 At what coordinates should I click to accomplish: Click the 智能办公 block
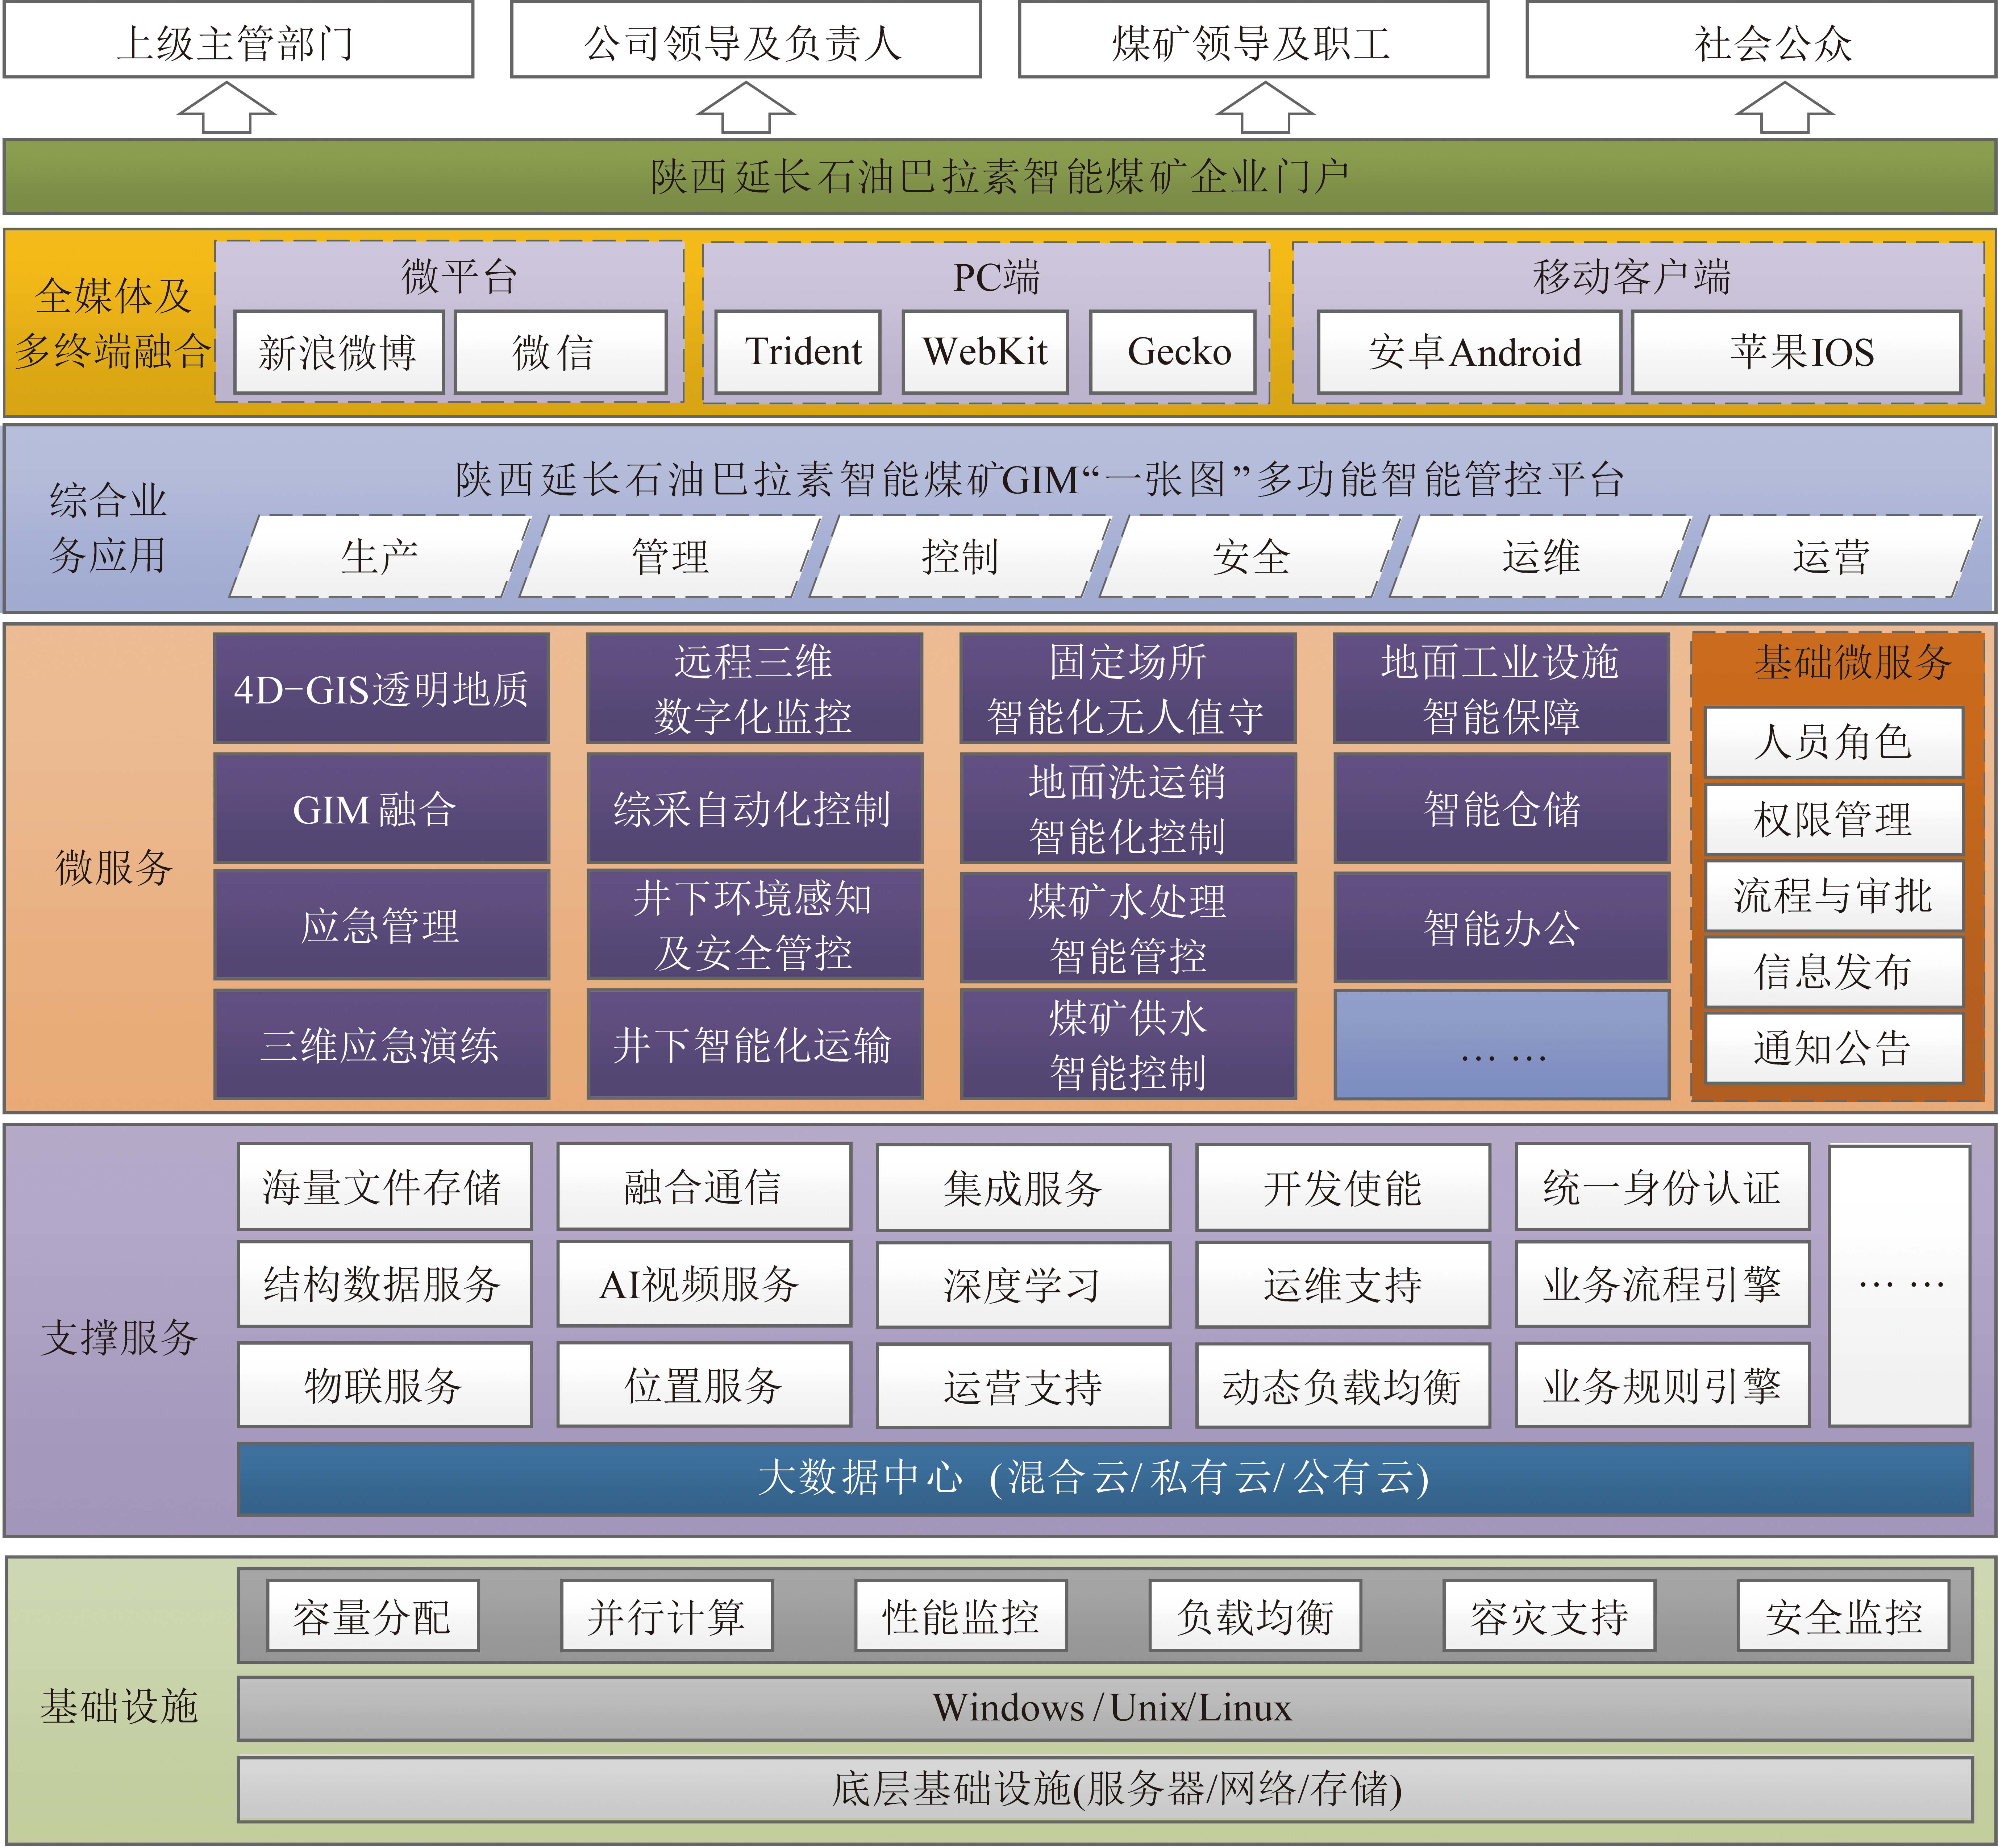1502,927
